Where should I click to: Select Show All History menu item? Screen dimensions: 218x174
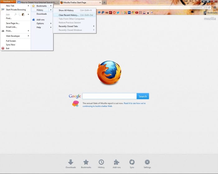[x=74, y=10]
